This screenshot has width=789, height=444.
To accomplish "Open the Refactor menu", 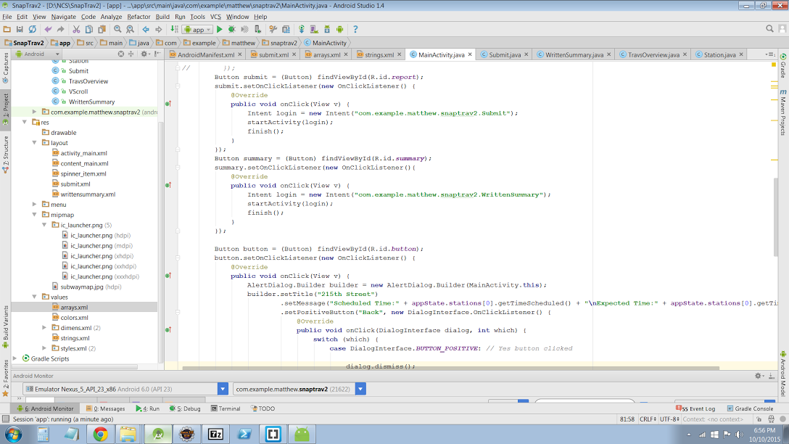I will coord(139,17).
